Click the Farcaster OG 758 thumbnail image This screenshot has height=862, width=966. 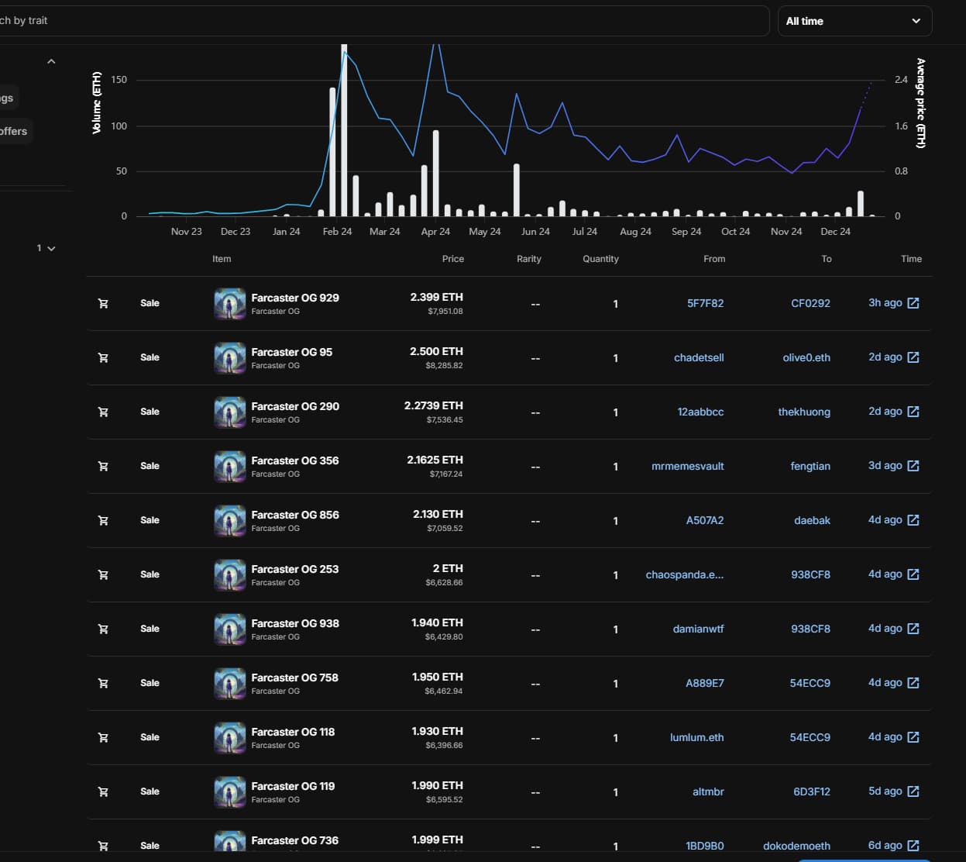[x=229, y=683]
